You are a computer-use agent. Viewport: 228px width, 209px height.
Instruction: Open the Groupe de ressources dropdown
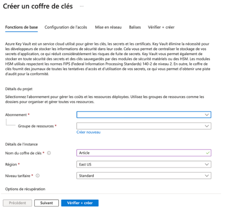pyautogui.click(x=144, y=126)
